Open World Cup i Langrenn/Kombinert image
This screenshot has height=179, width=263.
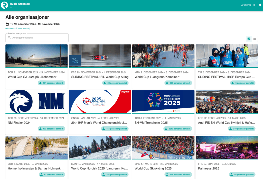click(x=163, y=56)
